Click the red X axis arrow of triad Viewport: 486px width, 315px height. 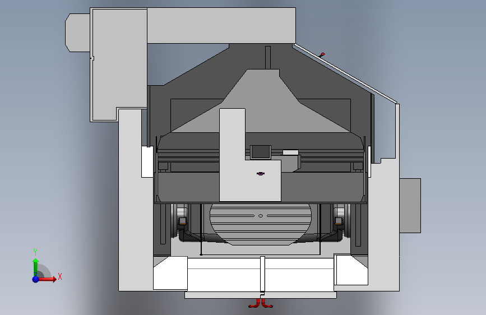click(x=49, y=279)
